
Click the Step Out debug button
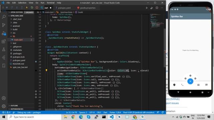22,8
